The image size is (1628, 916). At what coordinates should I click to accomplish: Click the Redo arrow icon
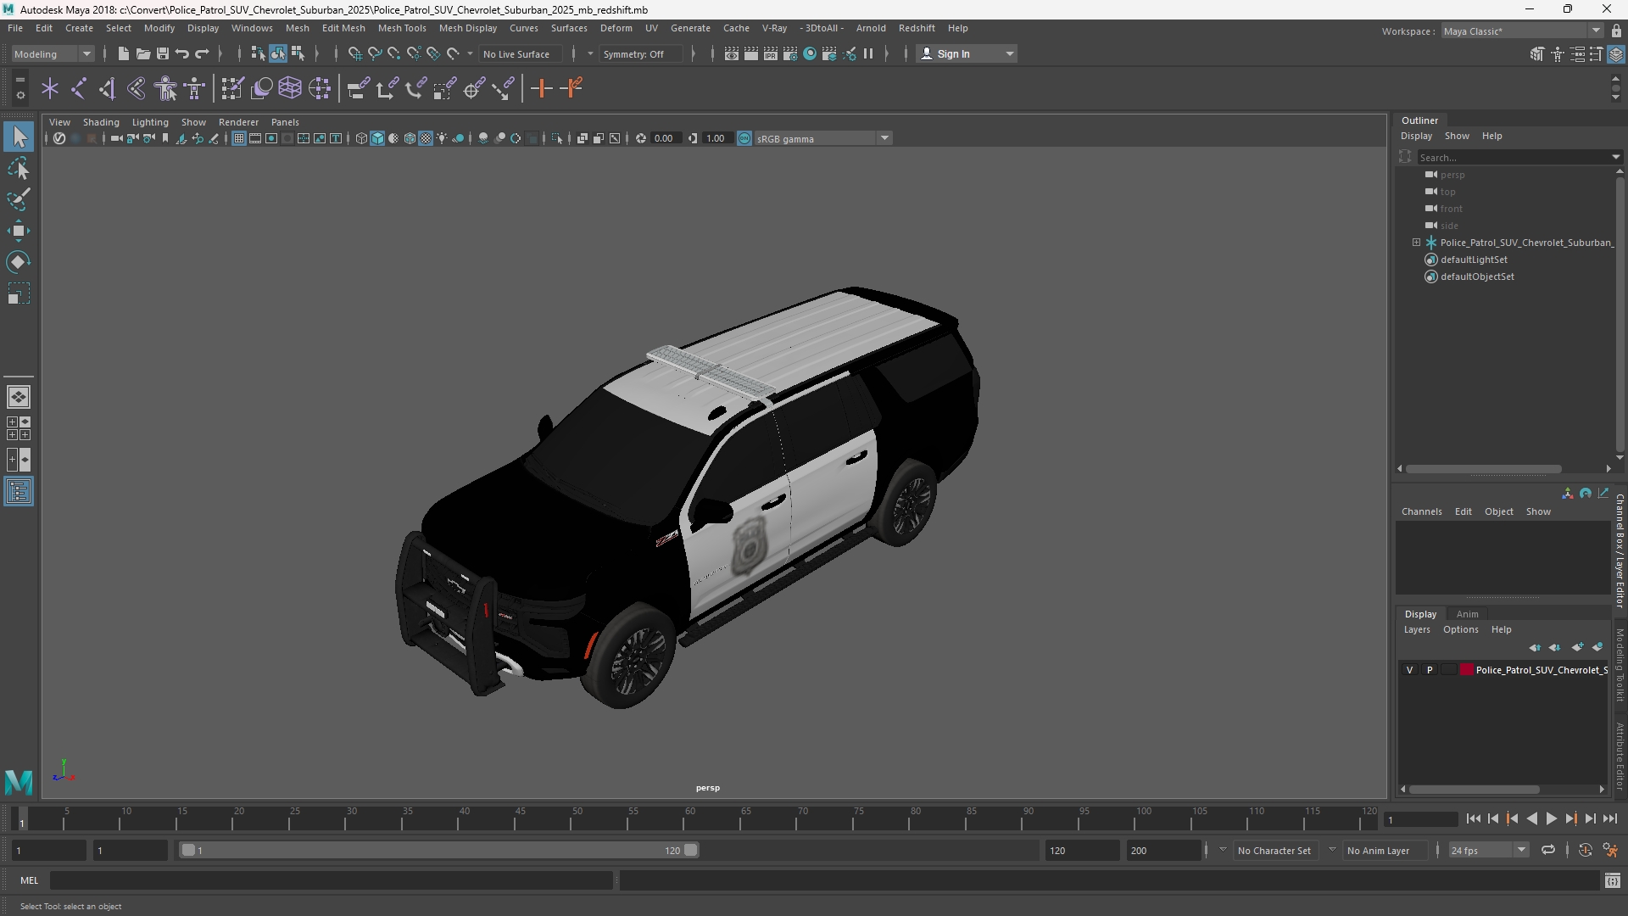point(202,53)
